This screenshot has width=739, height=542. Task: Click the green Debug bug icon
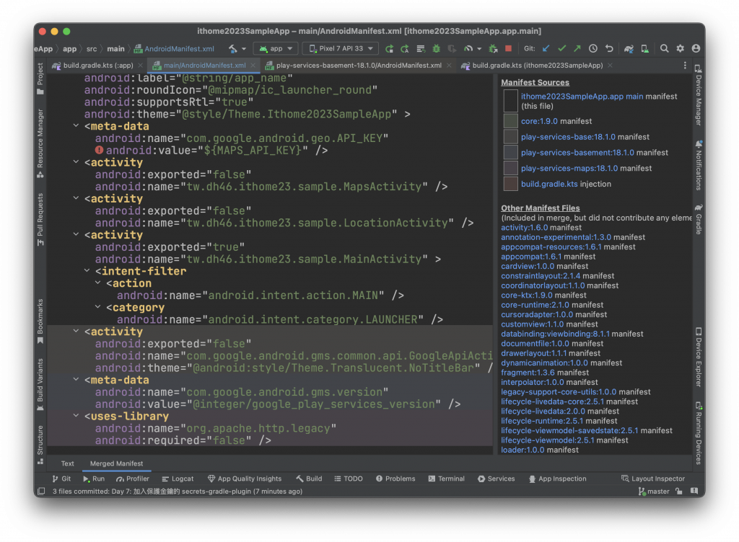[x=437, y=48]
